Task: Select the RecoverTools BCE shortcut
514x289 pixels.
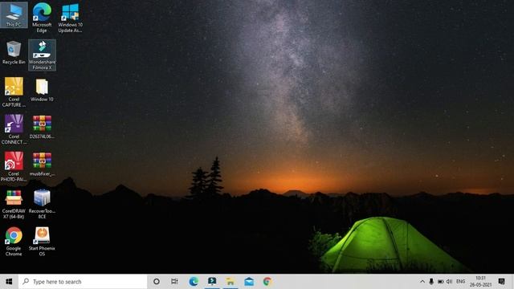Action: coord(42,204)
